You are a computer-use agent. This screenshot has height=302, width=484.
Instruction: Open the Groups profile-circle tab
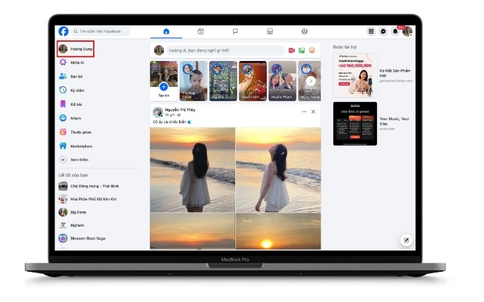(x=304, y=31)
